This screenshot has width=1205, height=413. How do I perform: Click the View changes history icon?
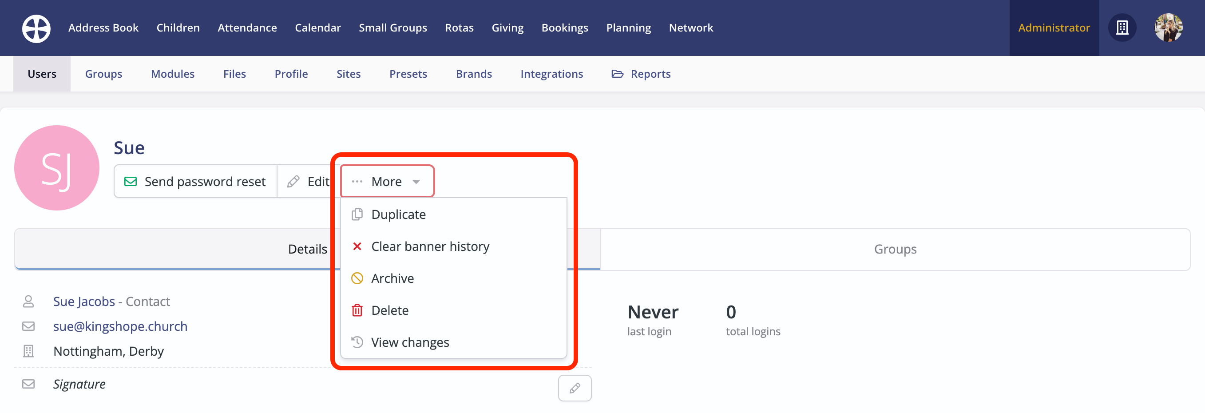click(x=357, y=342)
